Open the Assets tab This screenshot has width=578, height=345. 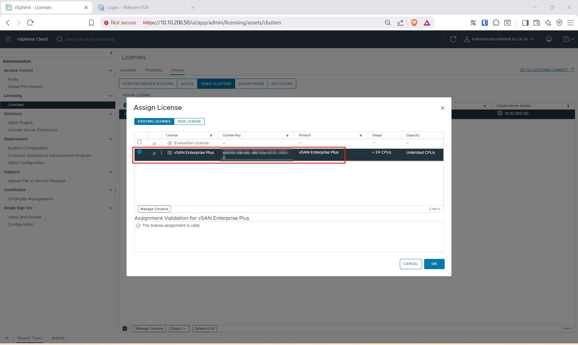tap(178, 70)
